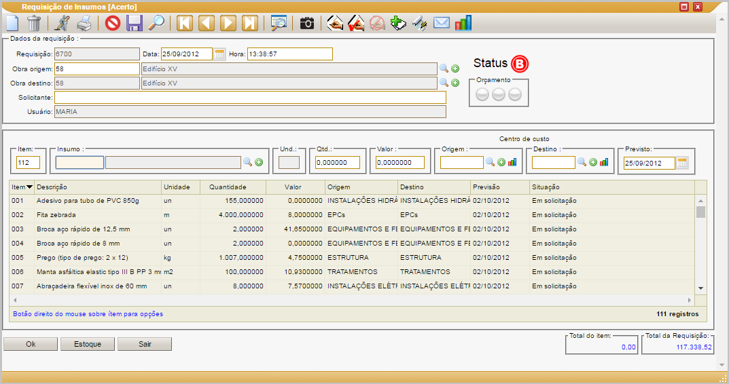Toggle the last Orçamento indicator circle
The height and width of the screenshot is (384, 729).
515,94
